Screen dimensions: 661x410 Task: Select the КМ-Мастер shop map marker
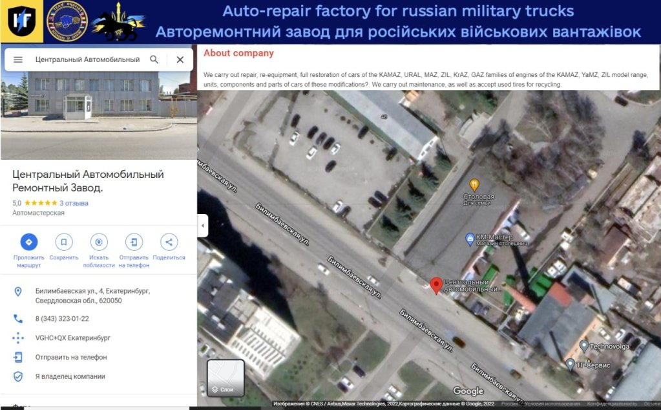point(470,239)
